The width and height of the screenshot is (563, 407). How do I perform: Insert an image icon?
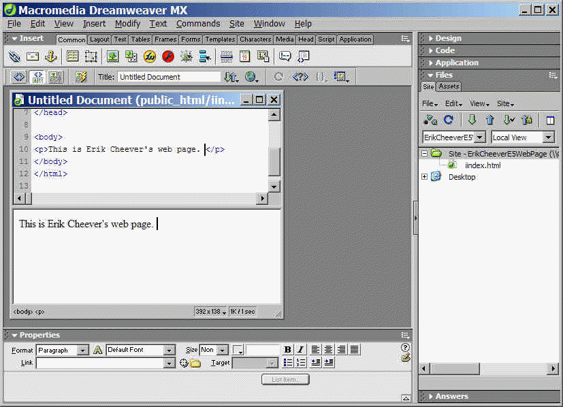coord(113,56)
